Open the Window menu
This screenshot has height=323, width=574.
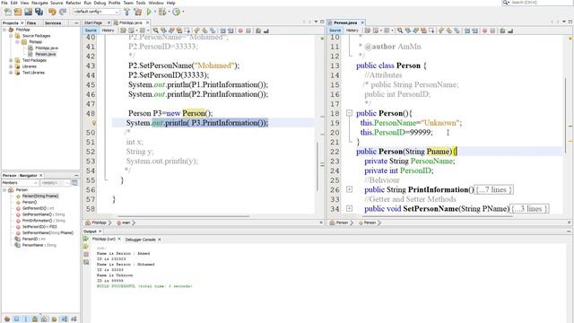point(156,3)
